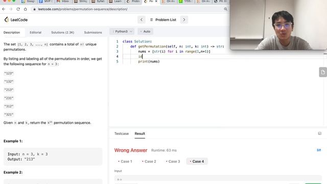Click the "321" permutation example
The width and height of the screenshot is (327, 184).
click(9, 114)
